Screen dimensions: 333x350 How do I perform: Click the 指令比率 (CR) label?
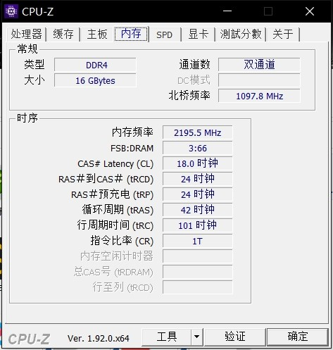click(x=122, y=241)
